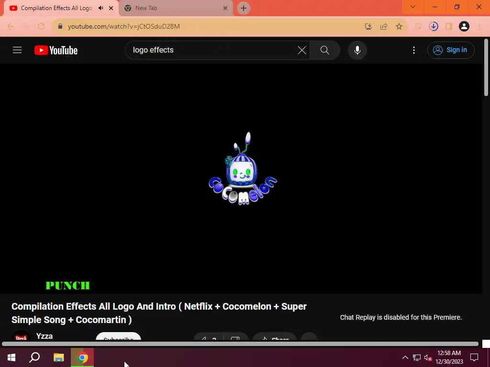This screenshot has height=367, width=490.
Task: Open the Chrome profile avatar
Action: 464,26
